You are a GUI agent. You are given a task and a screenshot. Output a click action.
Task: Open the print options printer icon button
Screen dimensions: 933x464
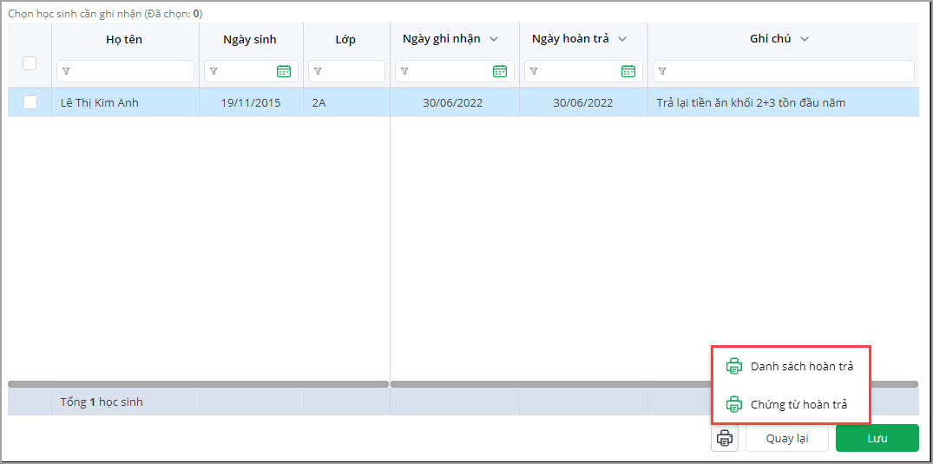tap(724, 439)
